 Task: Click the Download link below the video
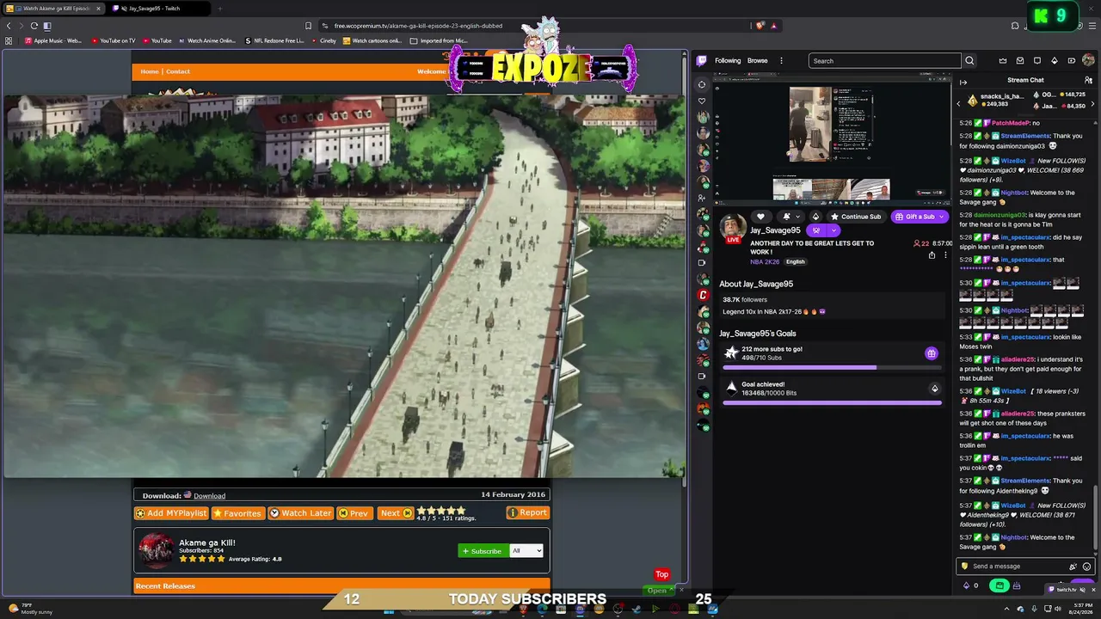pyautogui.click(x=209, y=496)
